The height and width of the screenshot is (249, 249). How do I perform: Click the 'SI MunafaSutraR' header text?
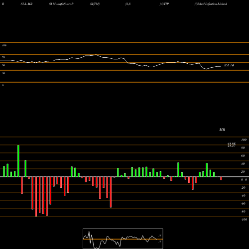61,4
